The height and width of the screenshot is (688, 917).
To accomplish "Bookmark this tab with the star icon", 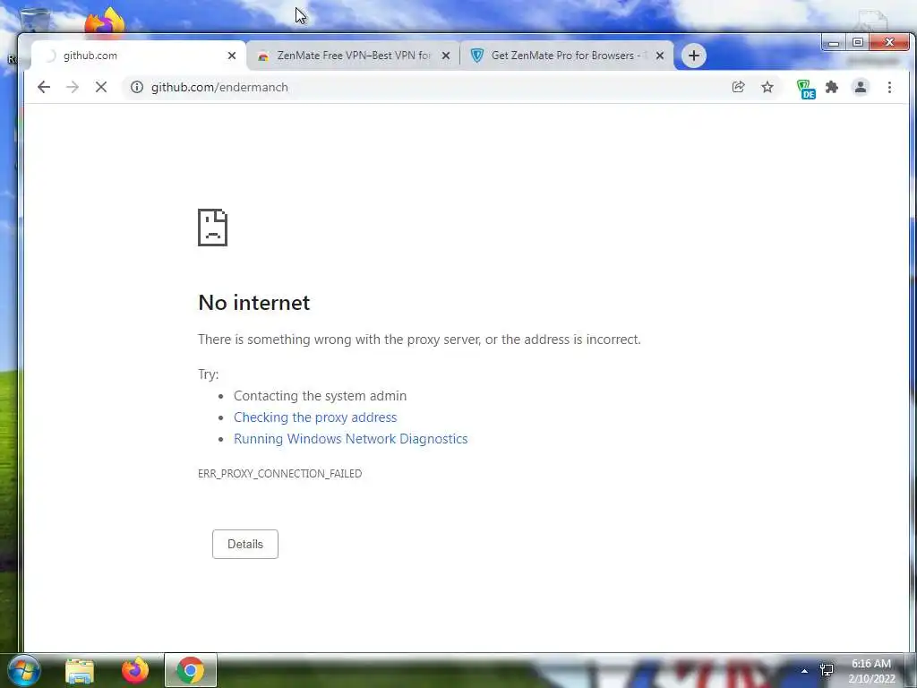I will coord(767,87).
